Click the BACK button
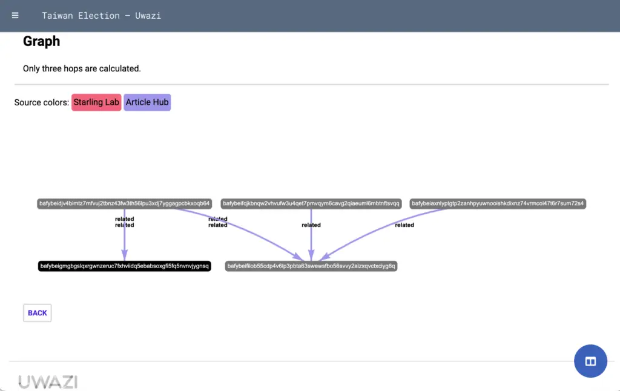This screenshot has width=620, height=391. pyautogui.click(x=37, y=313)
